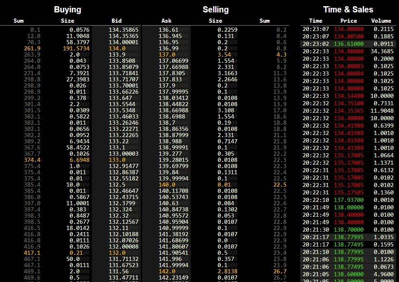Select ask price 138.44822
The image size is (399, 282).
[x=174, y=104]
